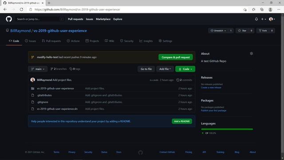
Task: Click the GitHub octocat logo in header
Action: [x=9, y=19]
